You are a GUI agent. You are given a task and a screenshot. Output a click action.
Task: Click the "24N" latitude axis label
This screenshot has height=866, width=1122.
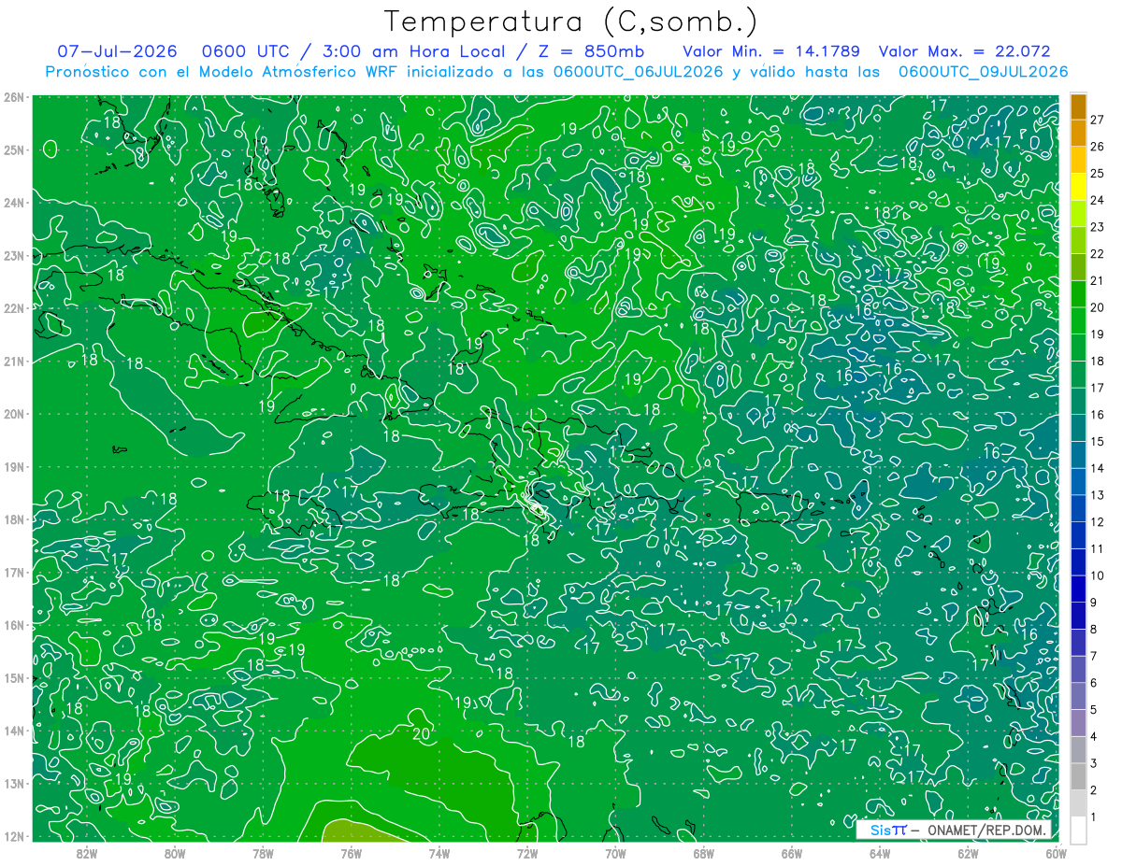pyautogui.click(x=13, y=203)
